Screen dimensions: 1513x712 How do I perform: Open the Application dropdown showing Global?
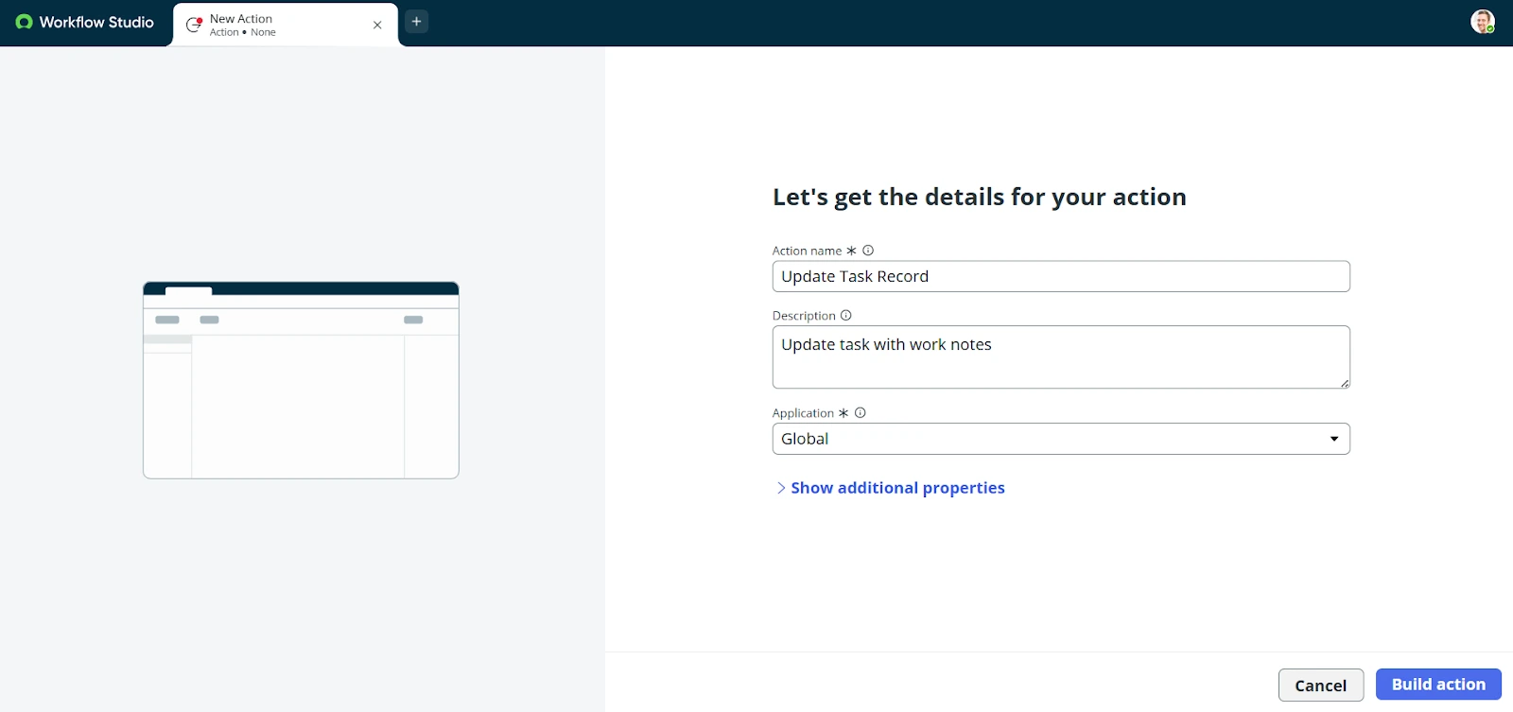[x=1061, y=439]
